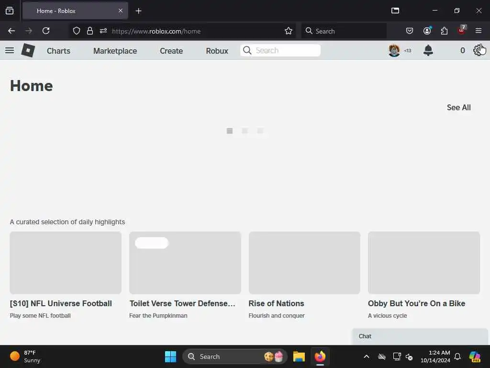Click the Firefox toolbar Search box
490x368 pixels.
click(344, 31)
